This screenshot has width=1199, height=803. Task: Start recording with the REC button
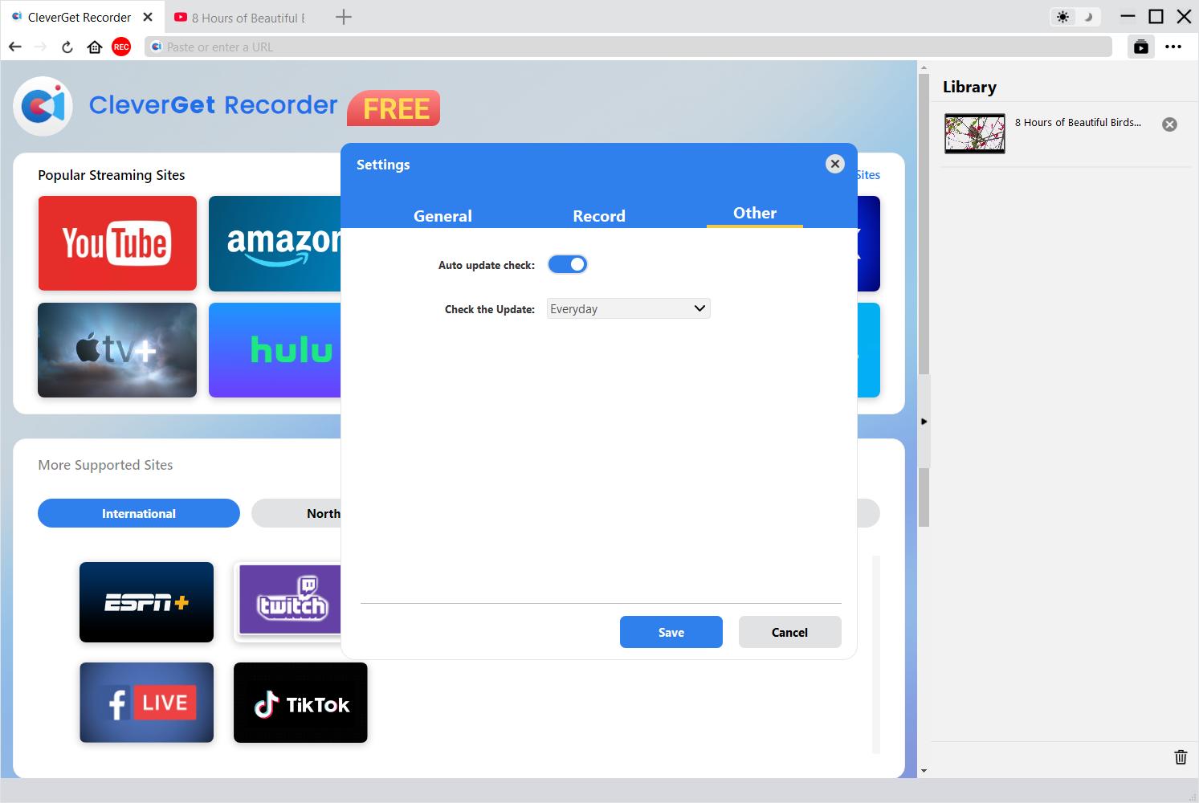click(x=121, y=47)
